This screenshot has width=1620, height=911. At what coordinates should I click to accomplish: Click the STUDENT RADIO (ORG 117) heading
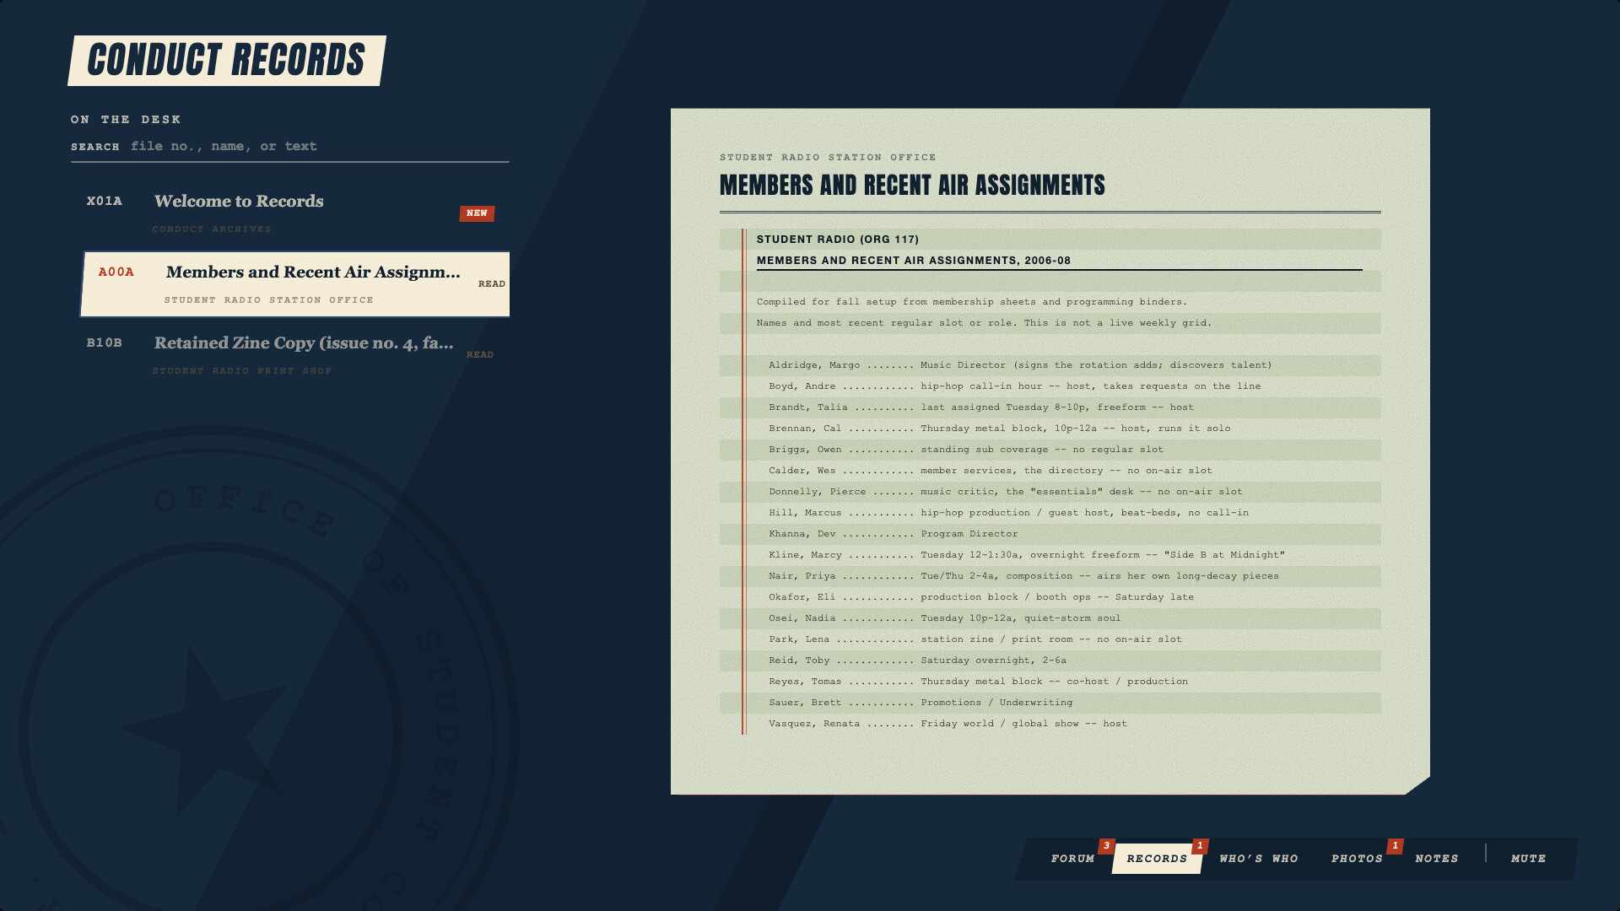point(837,240)
